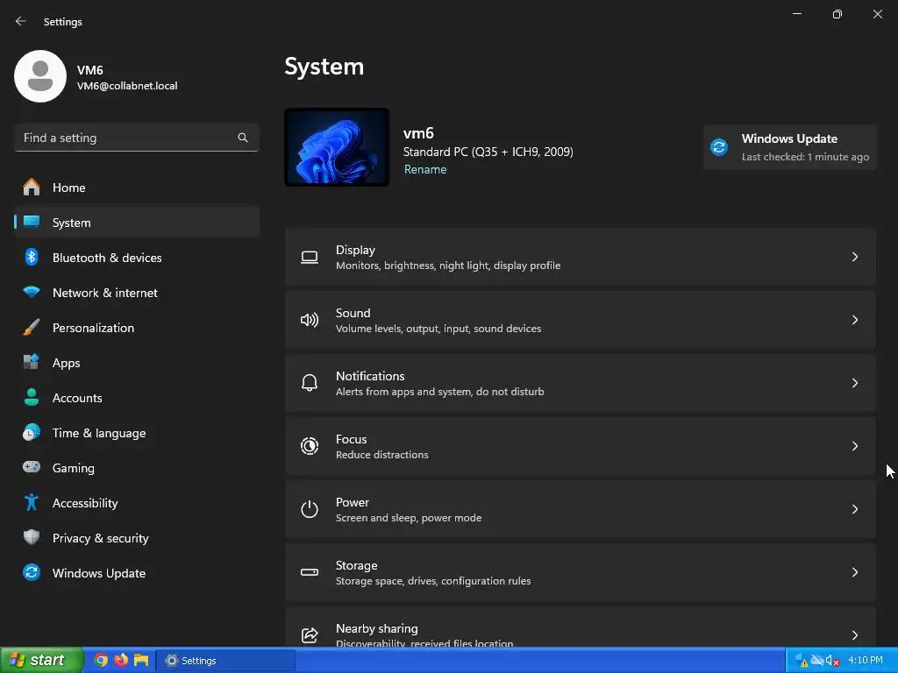Expand the Focus row chevron
Image resolution: width=898 pixels, height=673 pixels.
(854, 446)
